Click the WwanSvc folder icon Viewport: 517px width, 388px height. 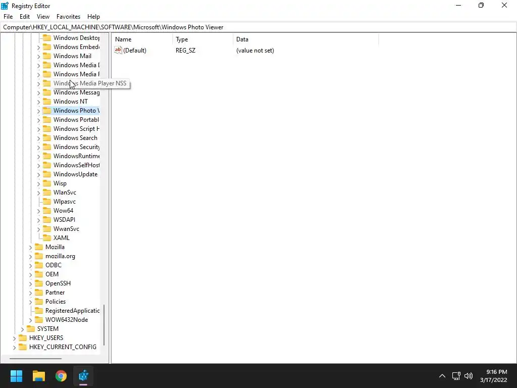tap(47, 228)
